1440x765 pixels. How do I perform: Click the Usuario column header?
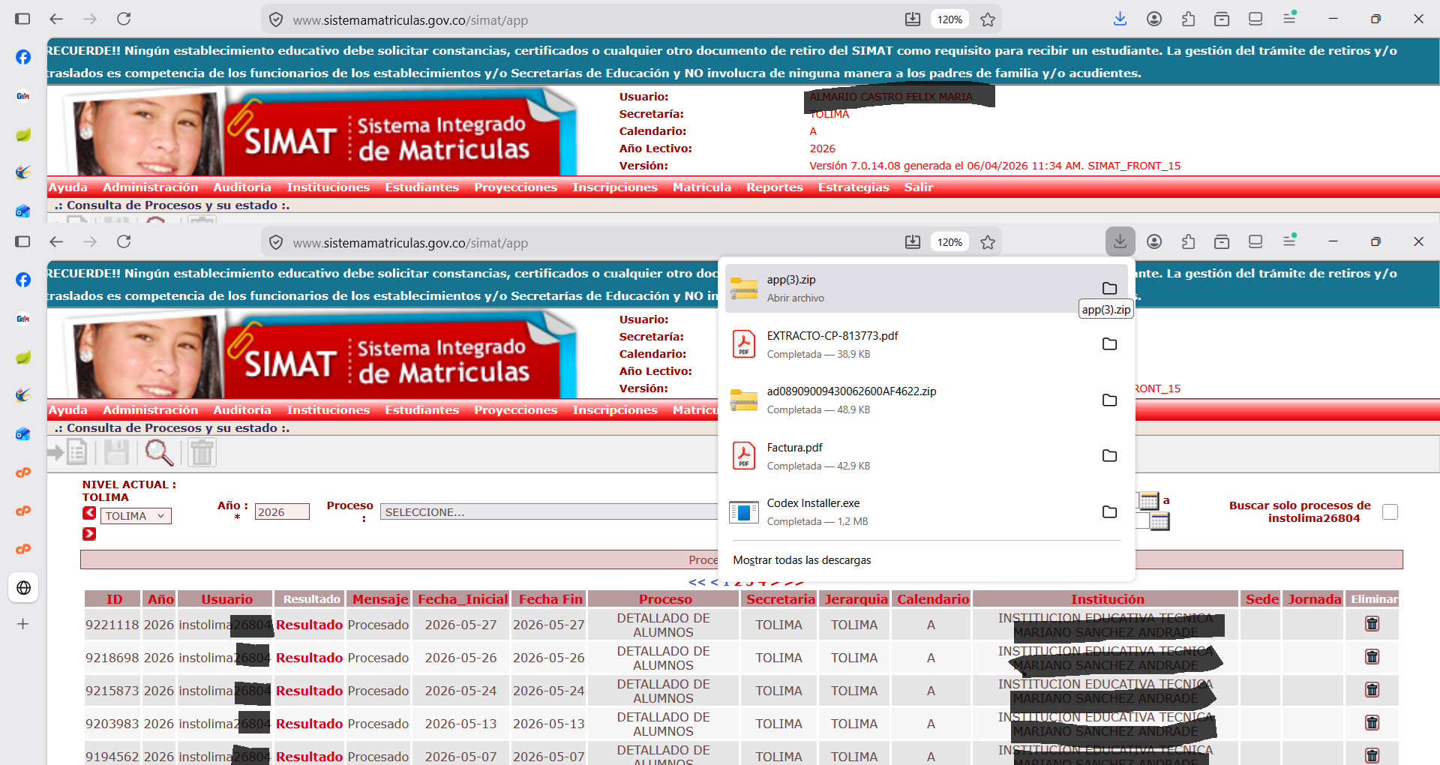pos(226,598)
